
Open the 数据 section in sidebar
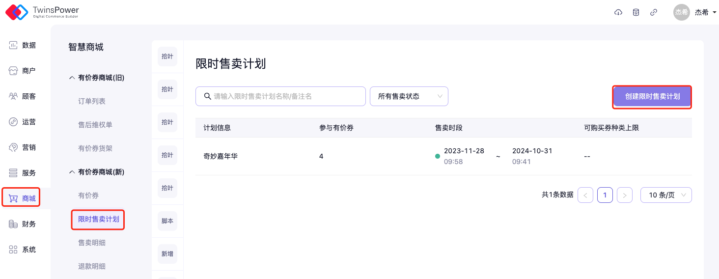point(23,45)
